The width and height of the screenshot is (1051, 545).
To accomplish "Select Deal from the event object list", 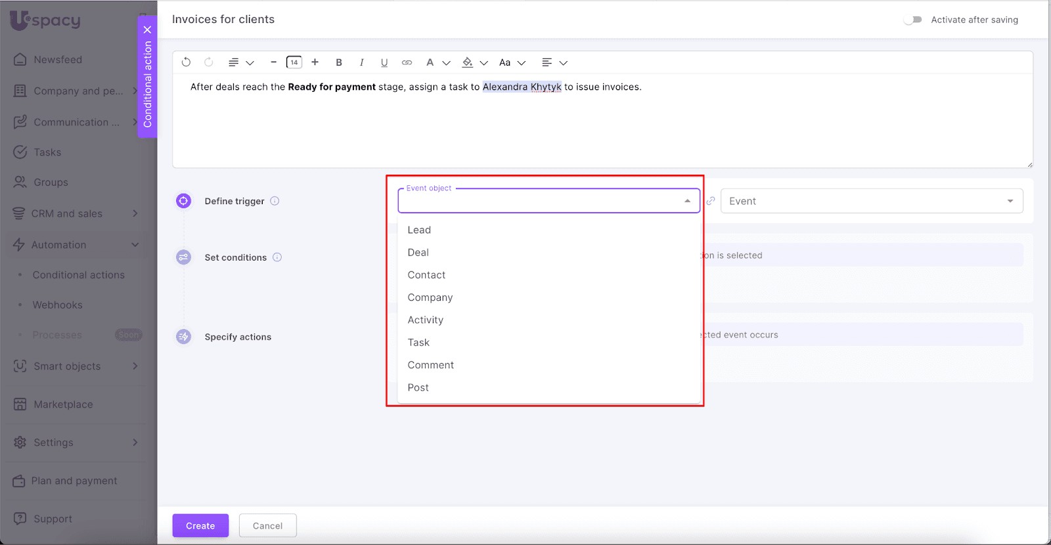I will coord(418,253).
